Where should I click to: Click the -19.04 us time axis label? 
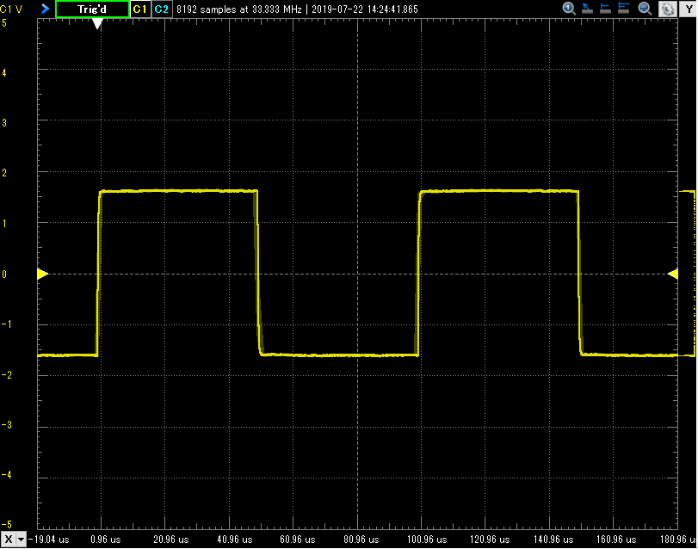[x=48, y=540]
